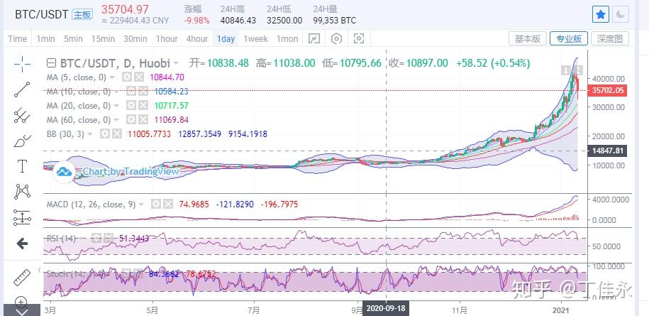
Task: Select the 1mon interval
Action: click(287, 39)
